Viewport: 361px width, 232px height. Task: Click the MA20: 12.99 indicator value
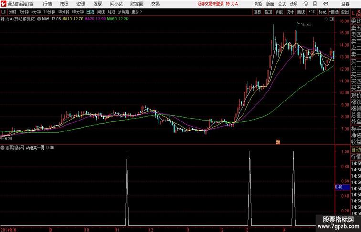[95, 19]
